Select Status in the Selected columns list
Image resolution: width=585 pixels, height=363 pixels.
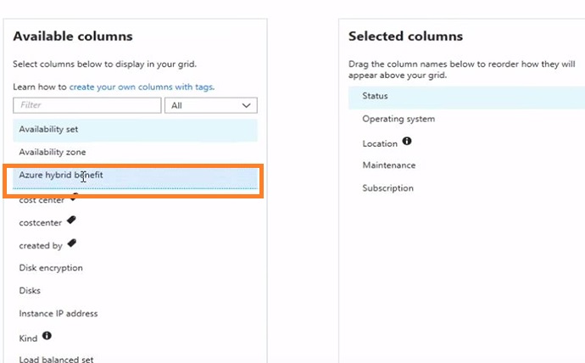pos(466,98)
